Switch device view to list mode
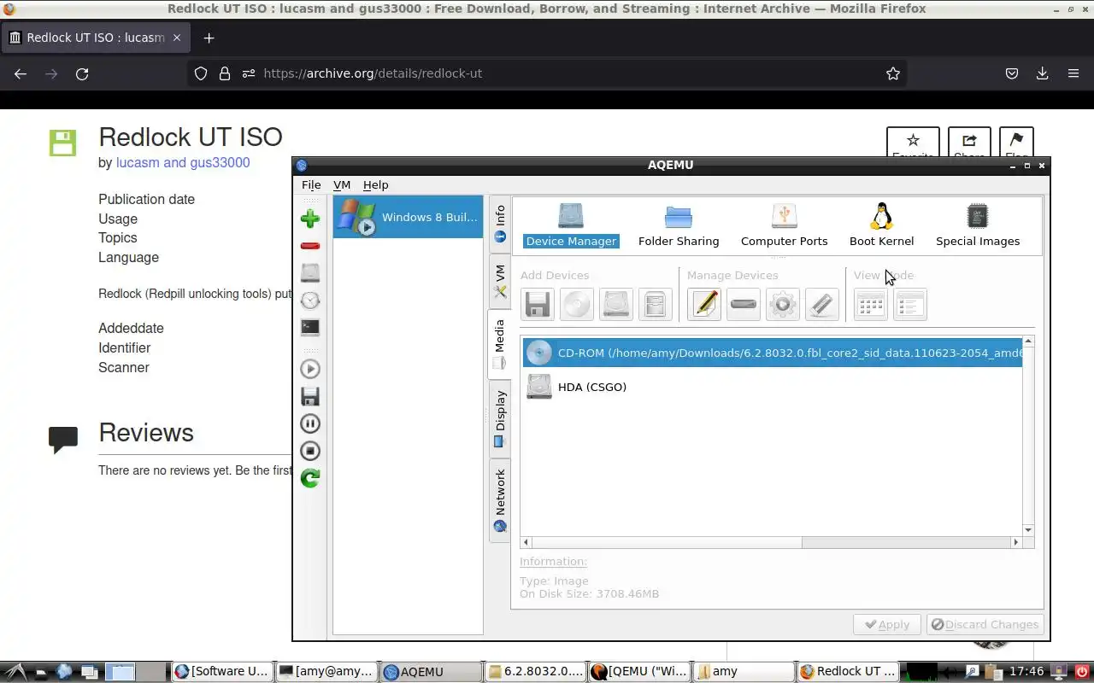This screenshot has width=1094, height=683. pyautogui.click(x=910, y=305)
